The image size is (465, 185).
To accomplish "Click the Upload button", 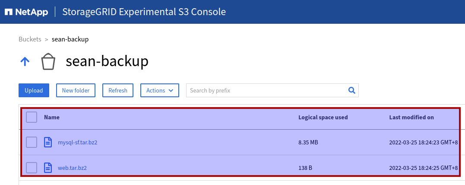I will click(x=34, y=90).
